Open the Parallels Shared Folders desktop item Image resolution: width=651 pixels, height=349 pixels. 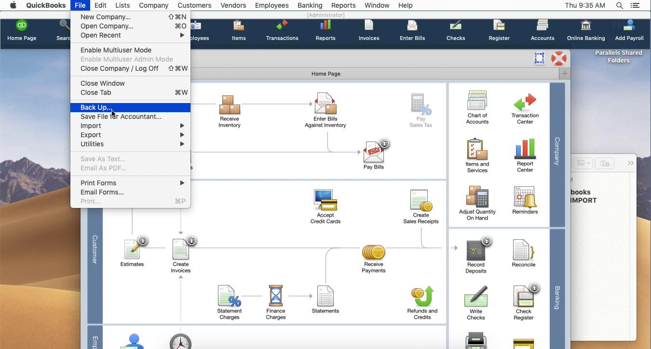point(619,56)
